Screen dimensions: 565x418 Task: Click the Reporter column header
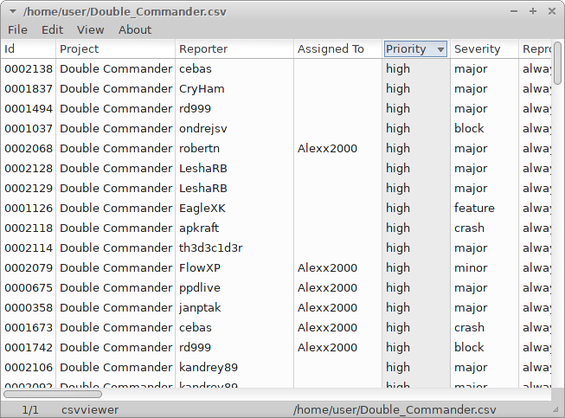click(234, 49)
